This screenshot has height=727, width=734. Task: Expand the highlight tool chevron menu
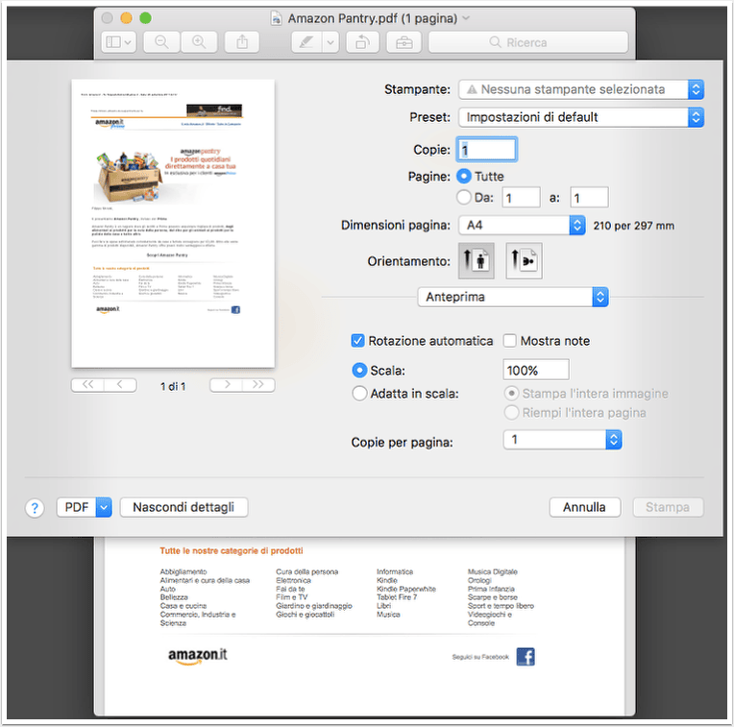tap(330, 42)
